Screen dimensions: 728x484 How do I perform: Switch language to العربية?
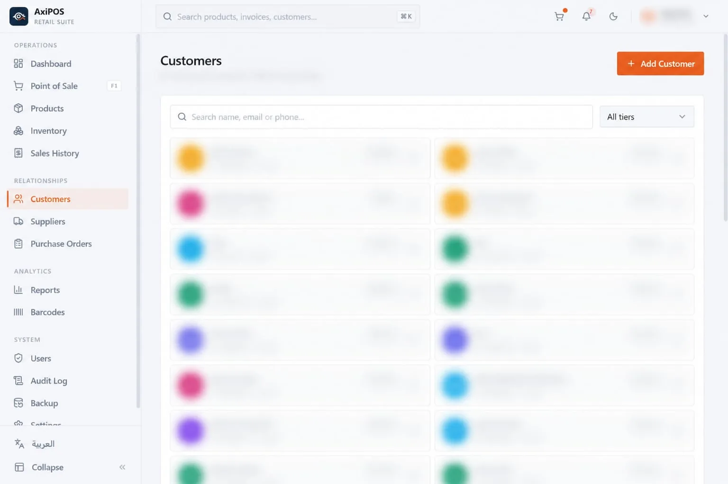pos(70,444)
